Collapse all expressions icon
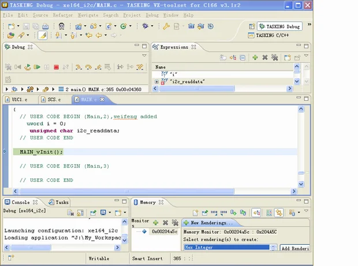Screen dimensions: 358x266 pyautogui.click(x=243, y=58)
